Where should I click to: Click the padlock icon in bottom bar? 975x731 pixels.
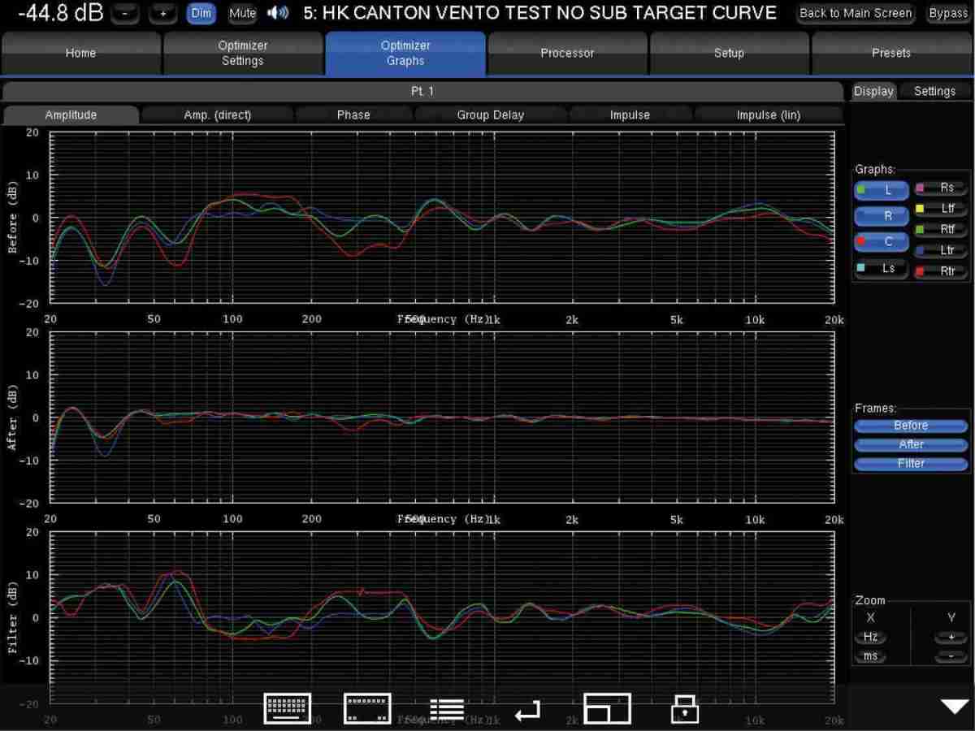coord(685,708)
